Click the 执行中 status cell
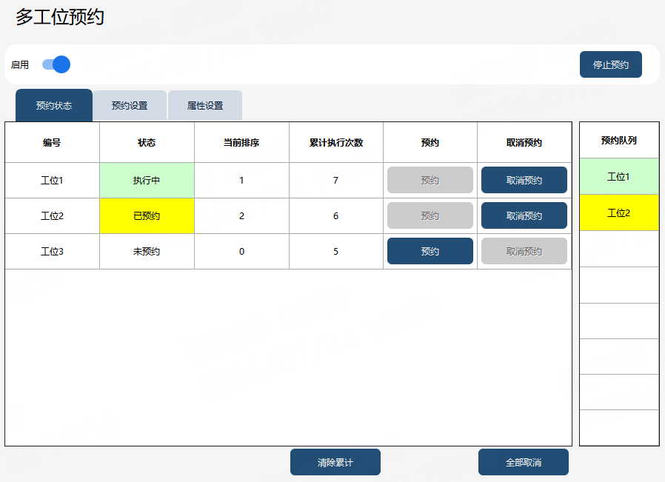Image resolution: width=665 pixels, height=482 pixels. [x=147, y=180]
